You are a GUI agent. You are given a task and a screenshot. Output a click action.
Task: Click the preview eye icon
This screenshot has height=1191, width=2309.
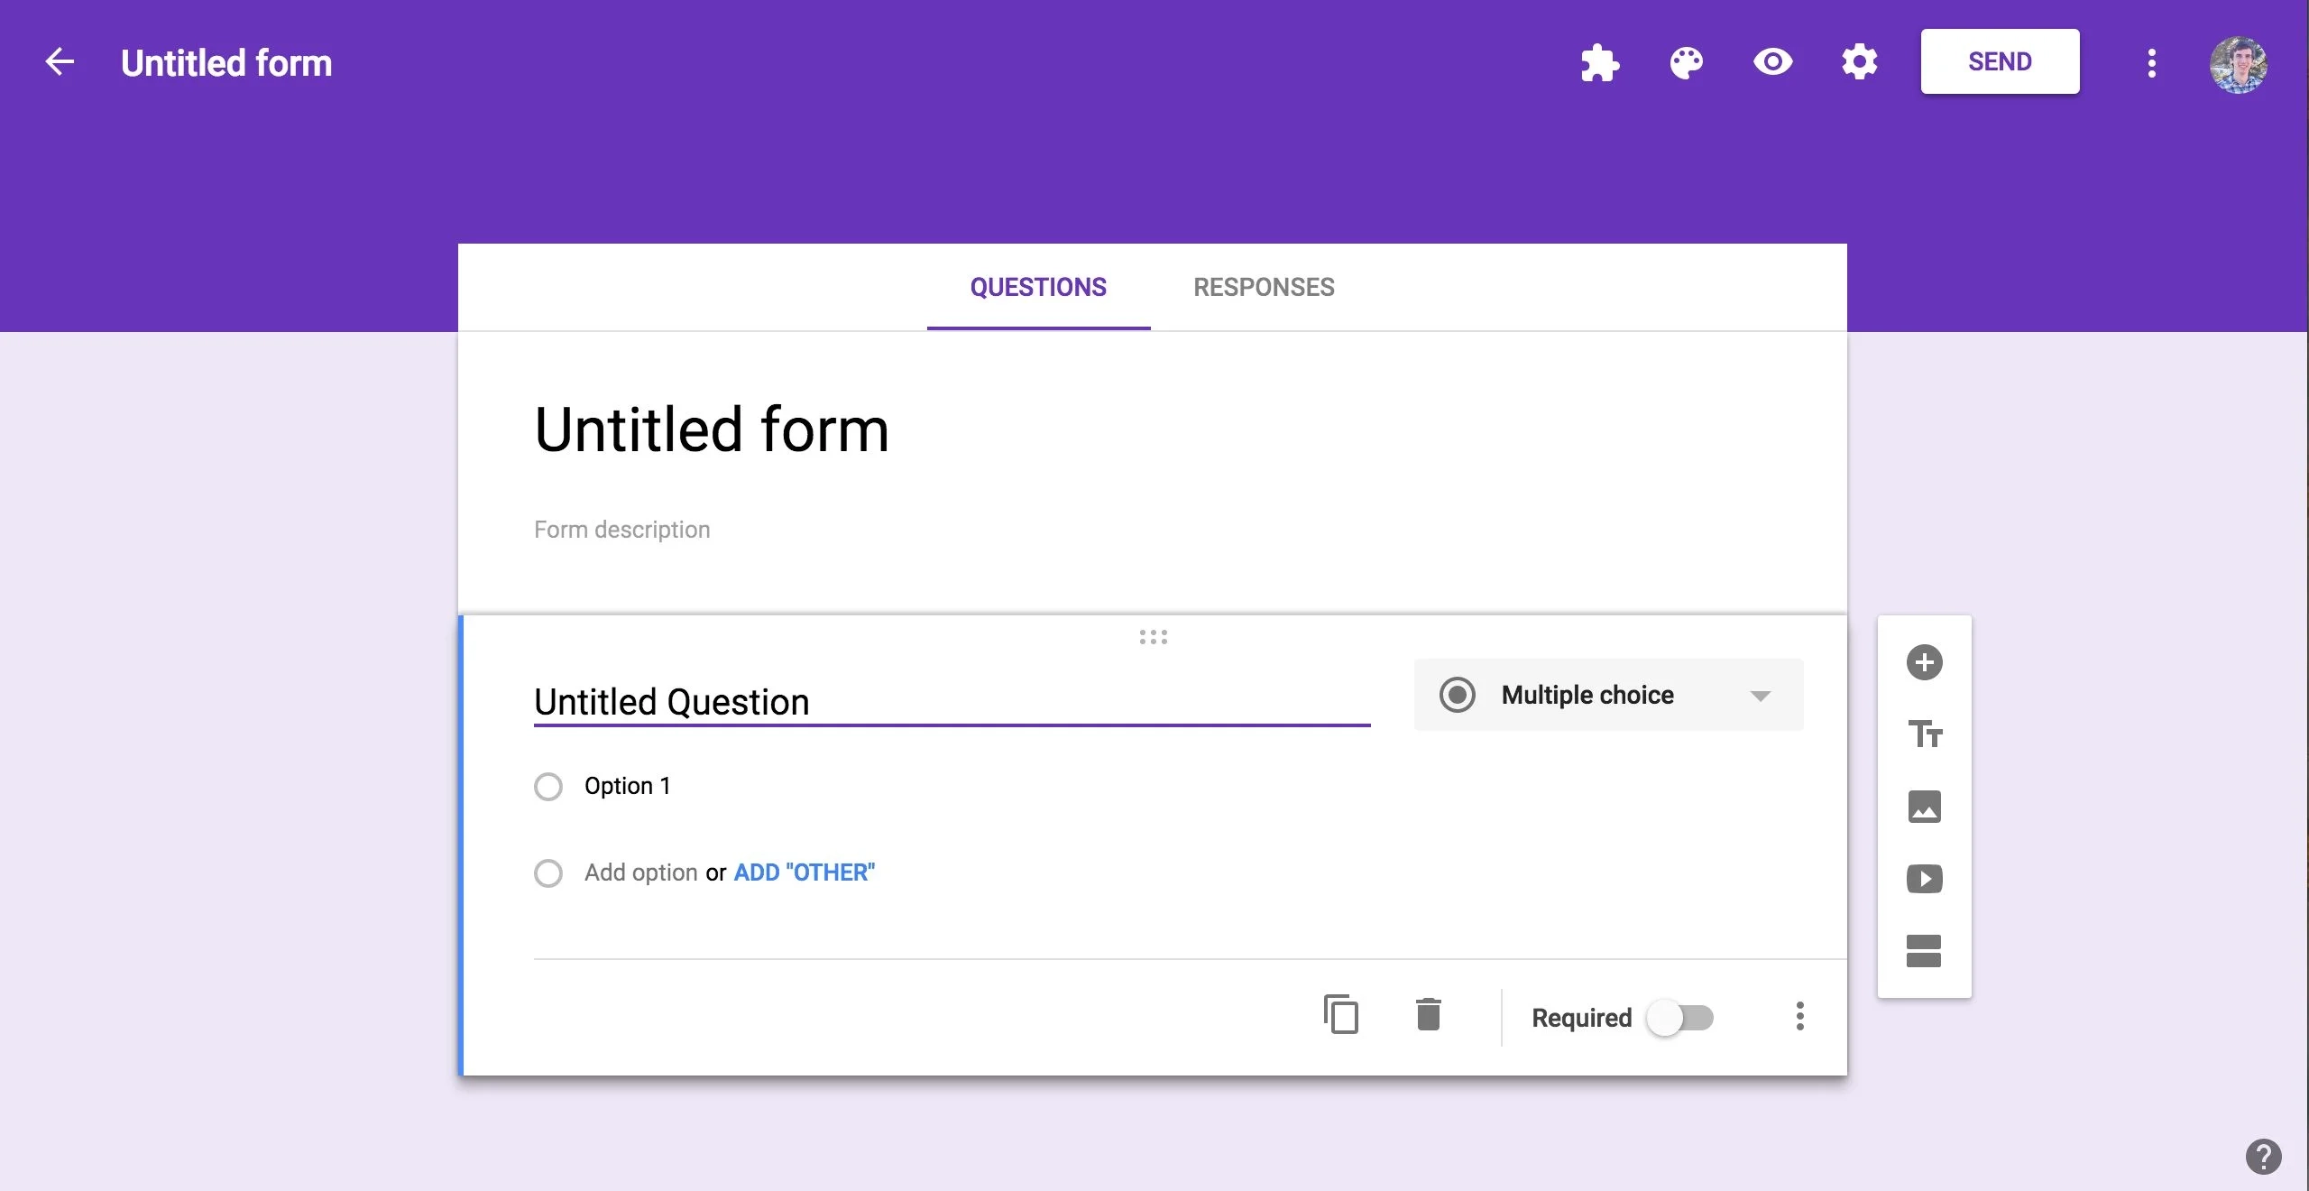coord(1771,60)
